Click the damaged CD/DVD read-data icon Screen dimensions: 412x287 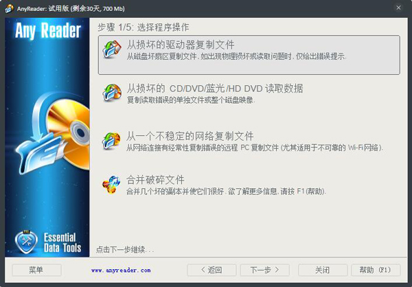(112, 93)
